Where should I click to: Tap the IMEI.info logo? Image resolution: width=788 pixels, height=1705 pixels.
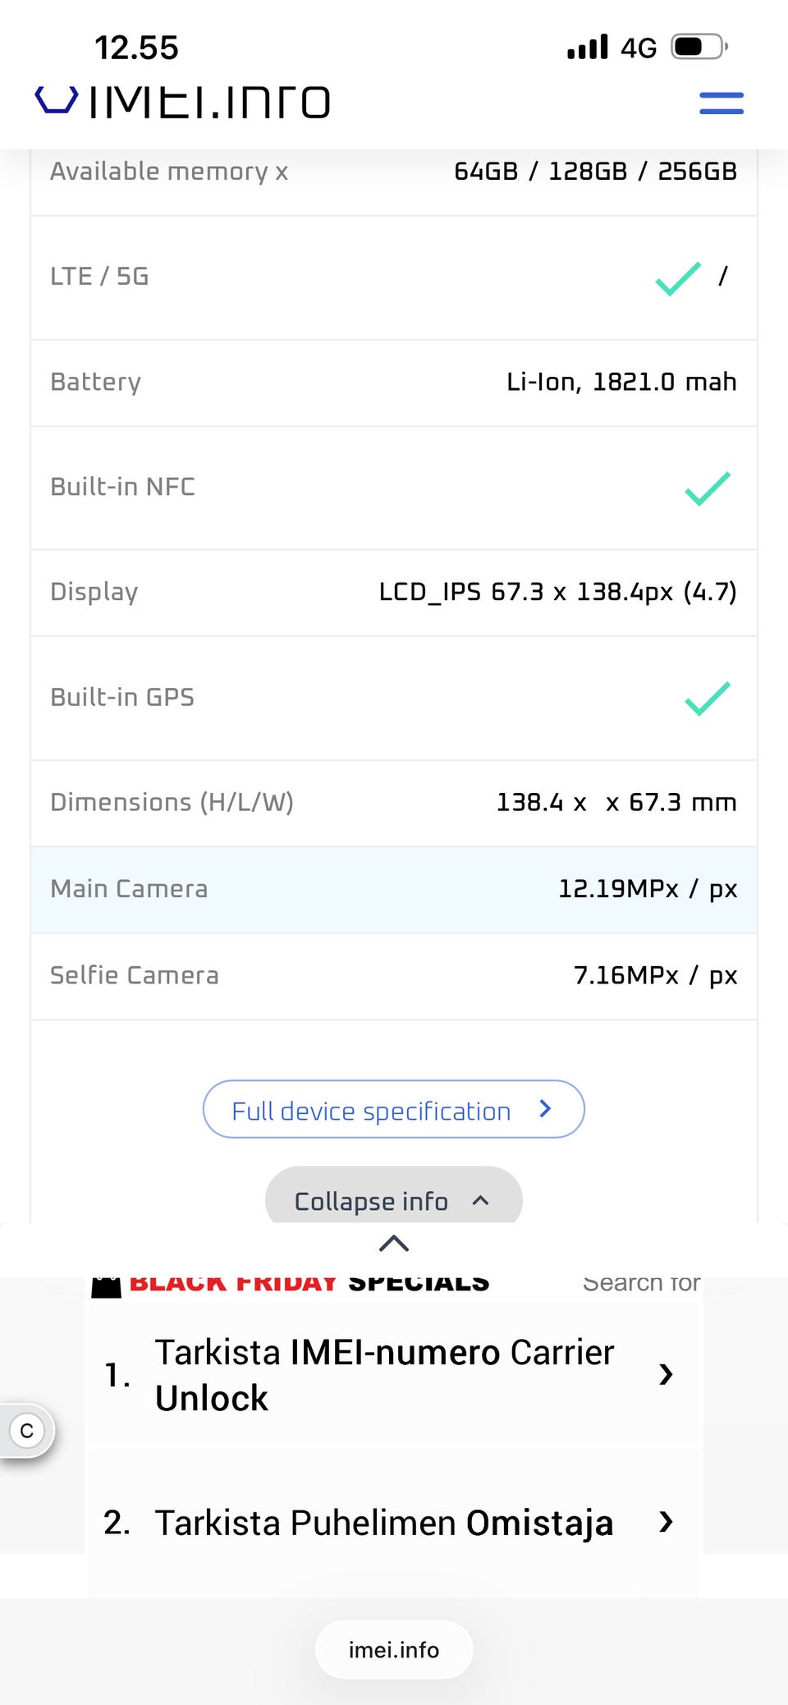pyautogui.click(x=182, y=102)
